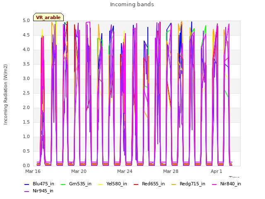The width and height of the screenshot is (265, 199).
Task: Click the 'Mar 28' x-axis tick label
Action: pyautogui.click(x=171, y=171)
